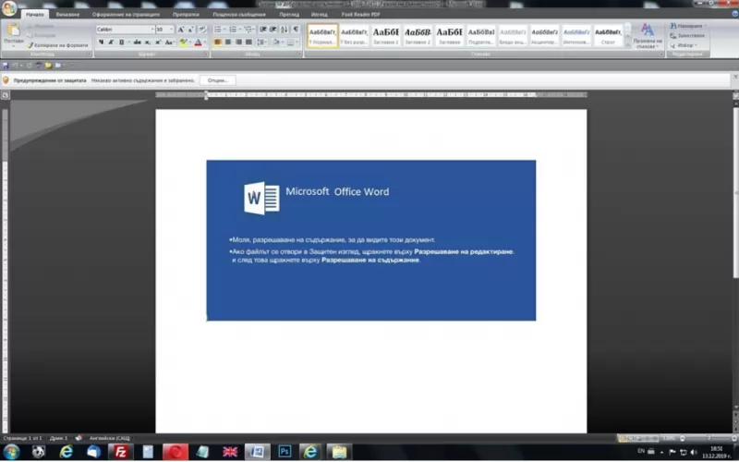Click Save icon in Quick Access Toolbar
739x462 pixels.
(x=6, y=65)
